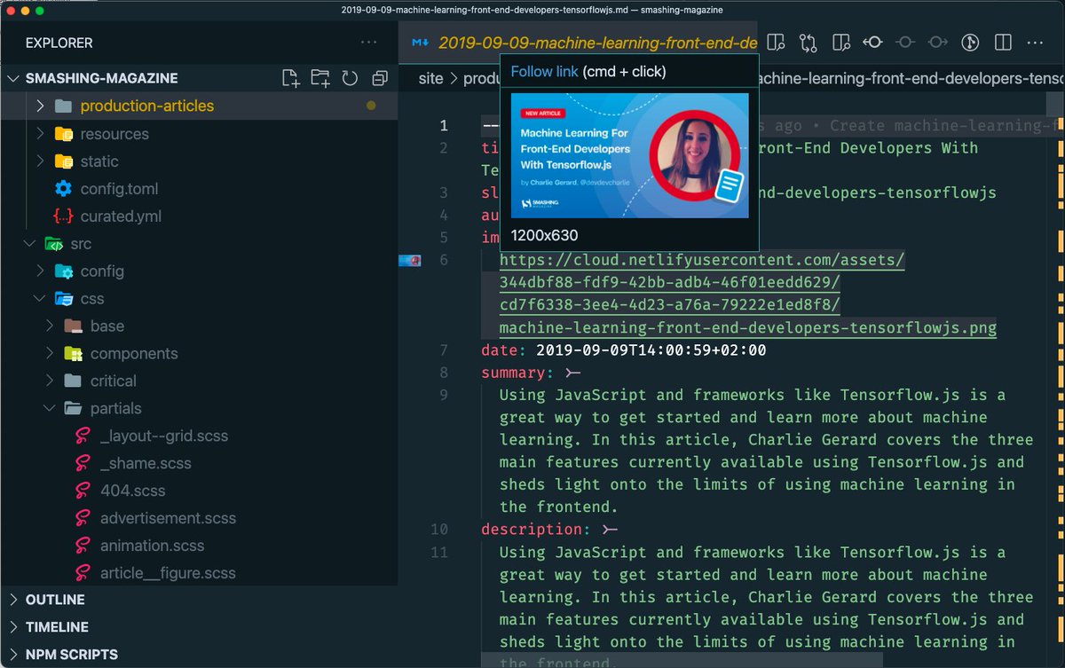Refresh the Explorer view
The width and height of the screenshot is (1065, 668).
point(350,78)
